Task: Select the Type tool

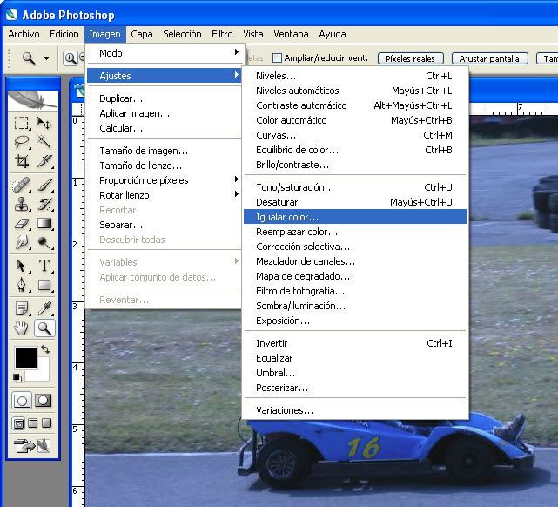Action: tap(44, 266)
